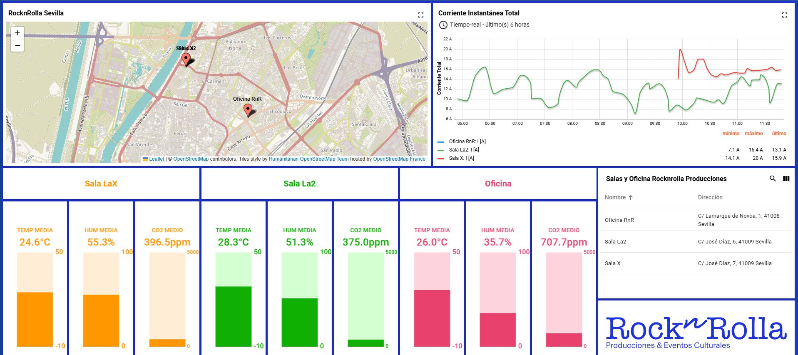Click the 'máximo' legend column header
Viewport: 798px width, 355px height.
coord(754,134)
